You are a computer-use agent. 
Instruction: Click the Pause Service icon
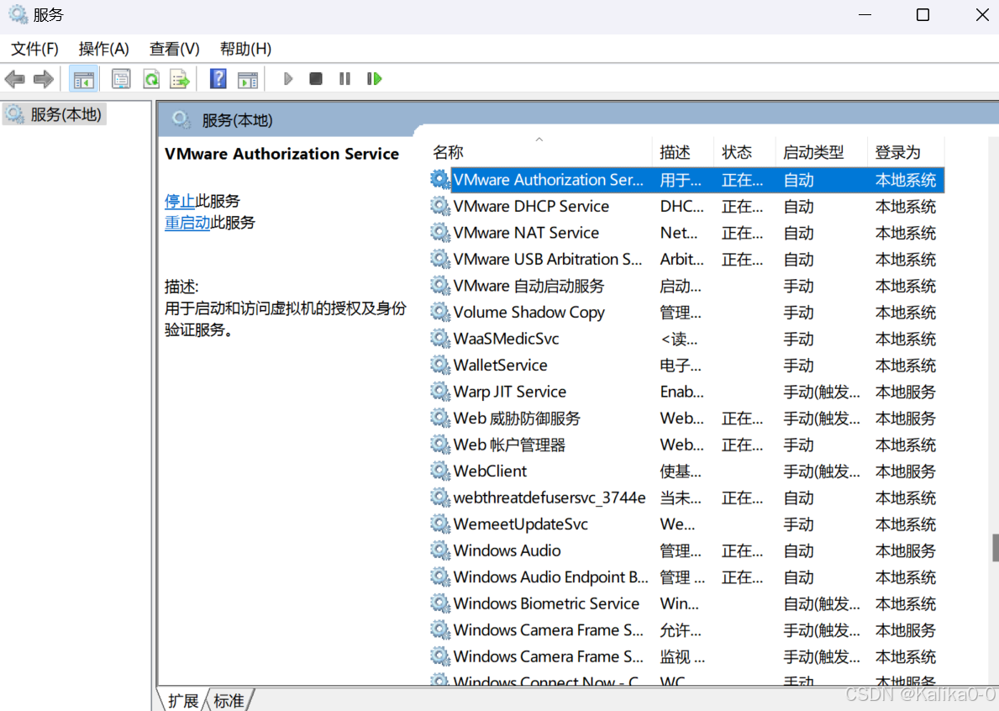(344, 78)
